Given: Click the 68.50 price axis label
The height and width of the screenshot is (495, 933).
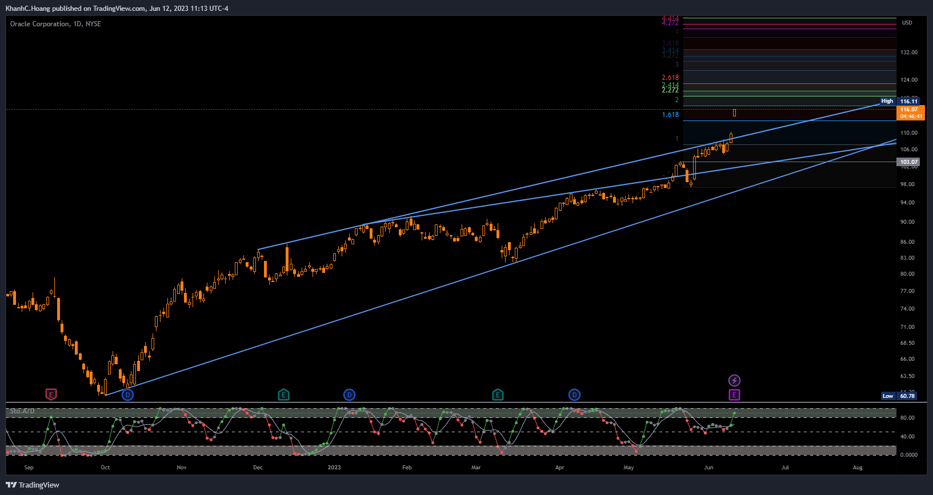Looking at the screenshot, I should pyautogui.click(x=907, y=343).
